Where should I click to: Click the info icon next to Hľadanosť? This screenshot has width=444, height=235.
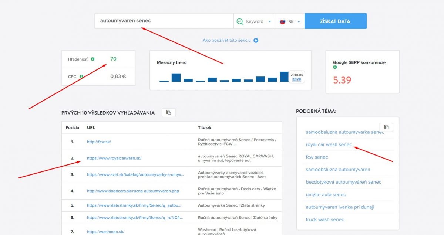tap(92, 59)
